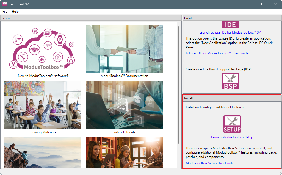The height and width of the screenshot is (175, 282).
Task: Open the Video Tutorials laptop image
Action: [x=124, y=105]
